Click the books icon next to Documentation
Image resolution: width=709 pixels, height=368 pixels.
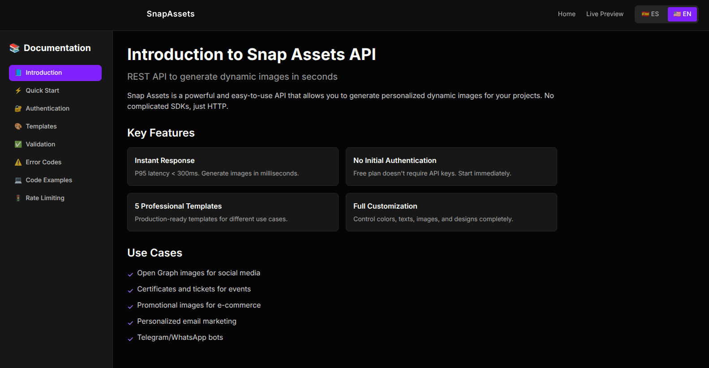click(x=14, y=47)
